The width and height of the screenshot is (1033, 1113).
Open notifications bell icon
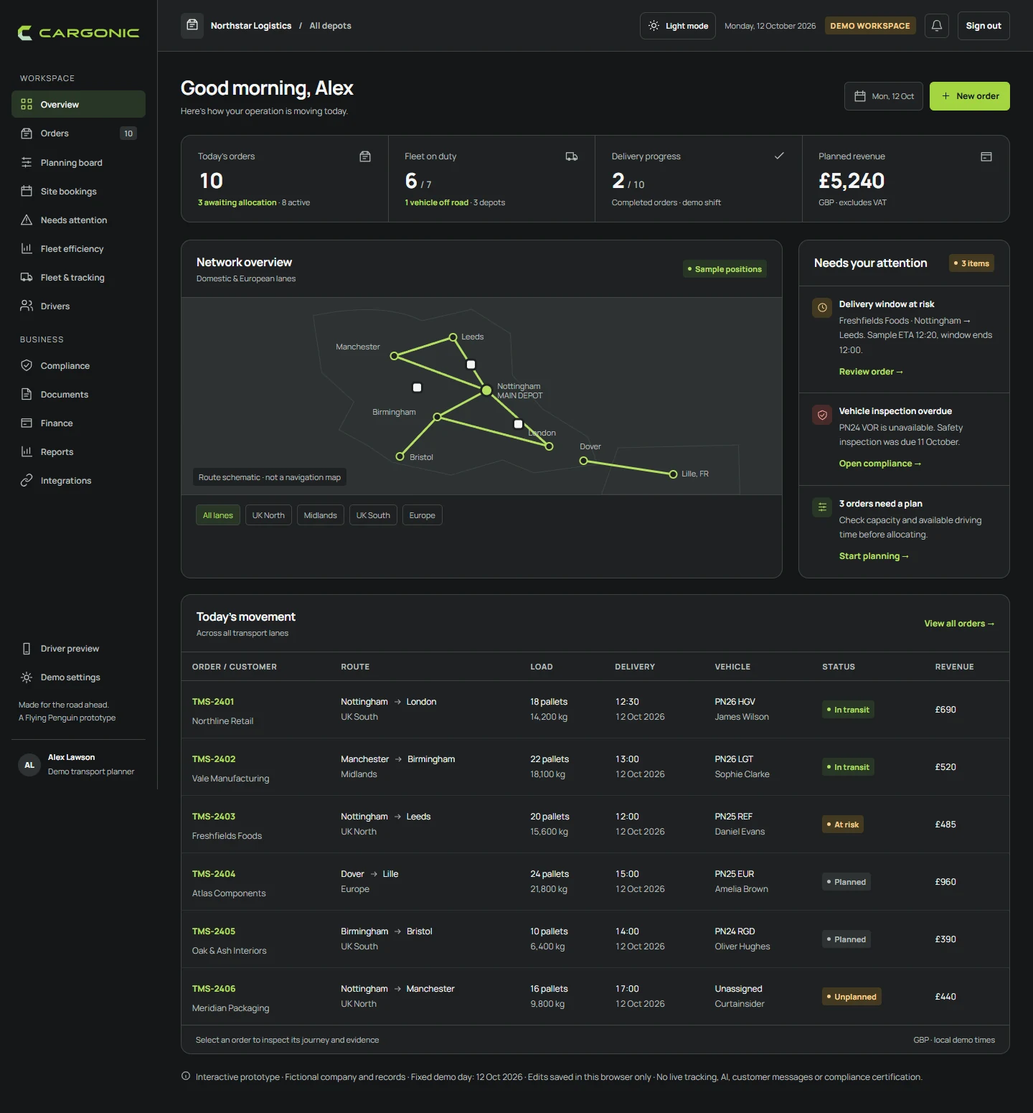[x=937, y=26]
